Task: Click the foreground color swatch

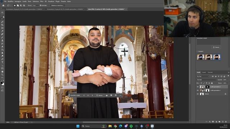Action: (1, 83)
